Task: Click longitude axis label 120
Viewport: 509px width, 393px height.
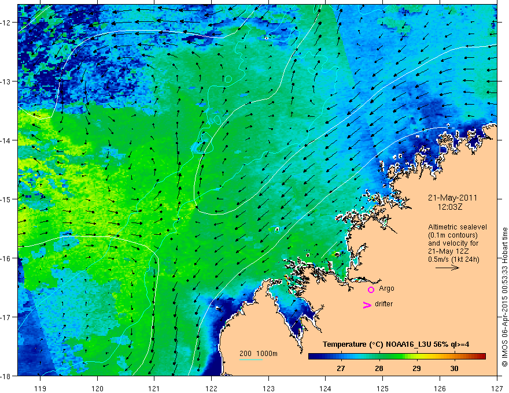Action: click(x=97, y=388)
